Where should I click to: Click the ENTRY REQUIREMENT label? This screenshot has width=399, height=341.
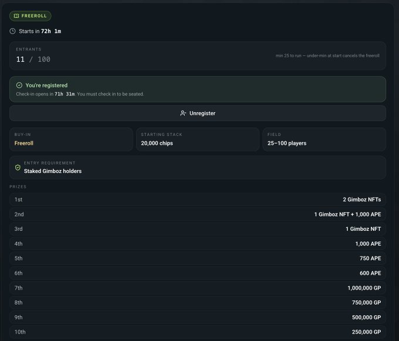point(50,163)
